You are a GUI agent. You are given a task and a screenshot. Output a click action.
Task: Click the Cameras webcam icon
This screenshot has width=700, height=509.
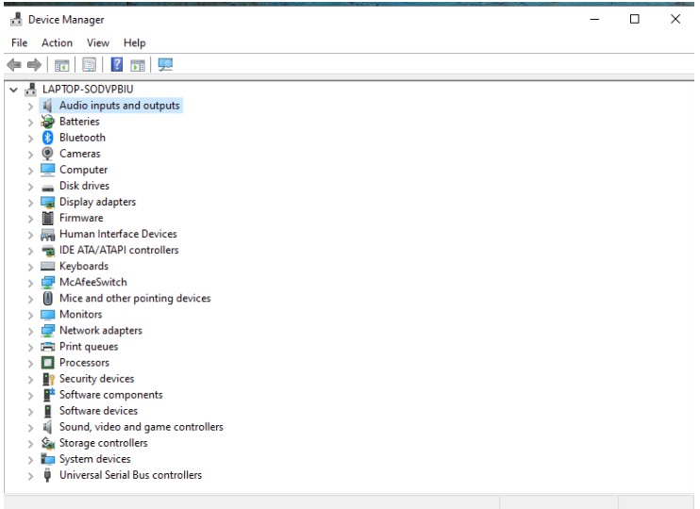click(47, 154)
